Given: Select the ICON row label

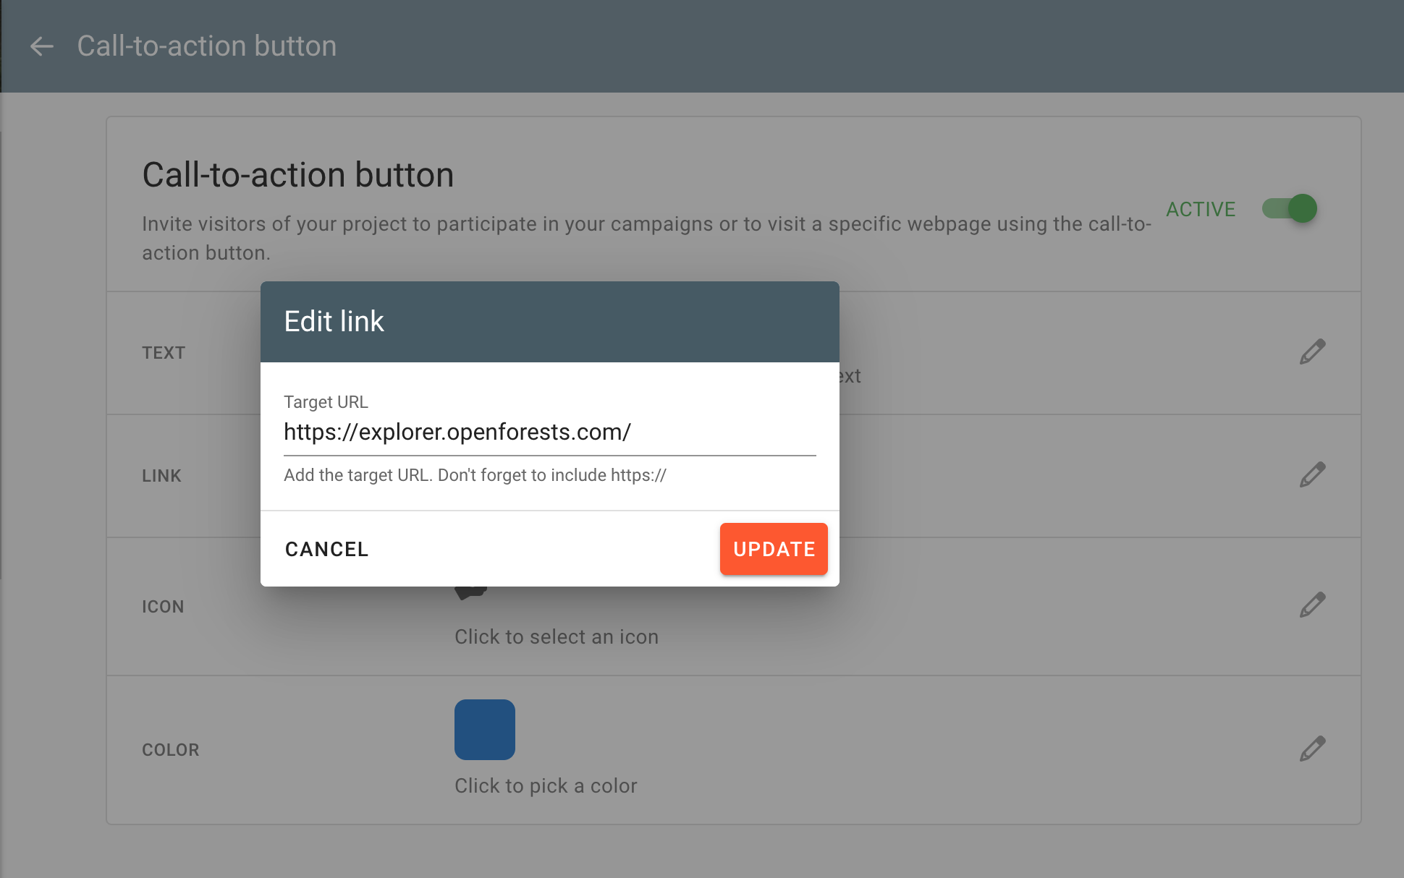Looking at the screenshot, I should 163,607.
